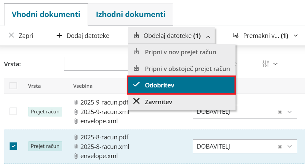
Task: Open DOBAVITELJ dropdown in first row
Action: tap(290, 112)
